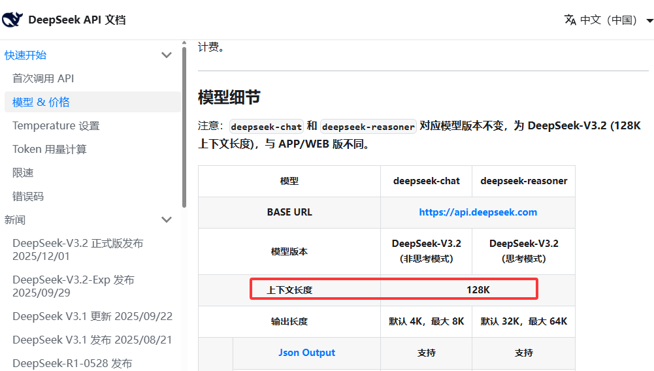The image size is (654, 371).
Task: Open DeepSeek-V3.2 正式版发布 news entry
Action: click(x=77, y=249)
